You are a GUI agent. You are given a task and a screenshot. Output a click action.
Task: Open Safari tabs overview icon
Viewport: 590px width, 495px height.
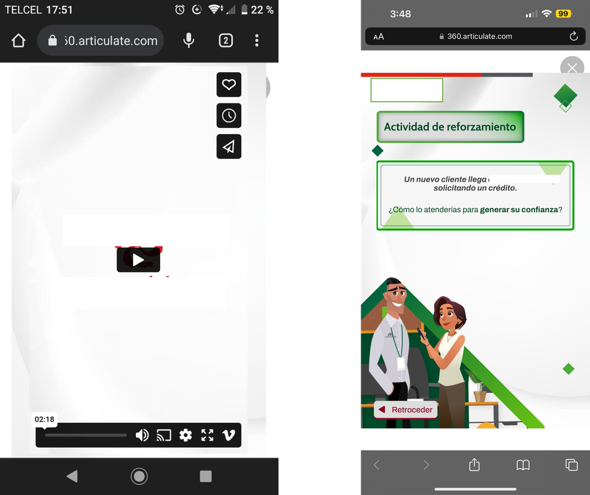(x=572, y=465)
